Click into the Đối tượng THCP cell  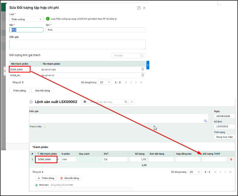[214, 159]
